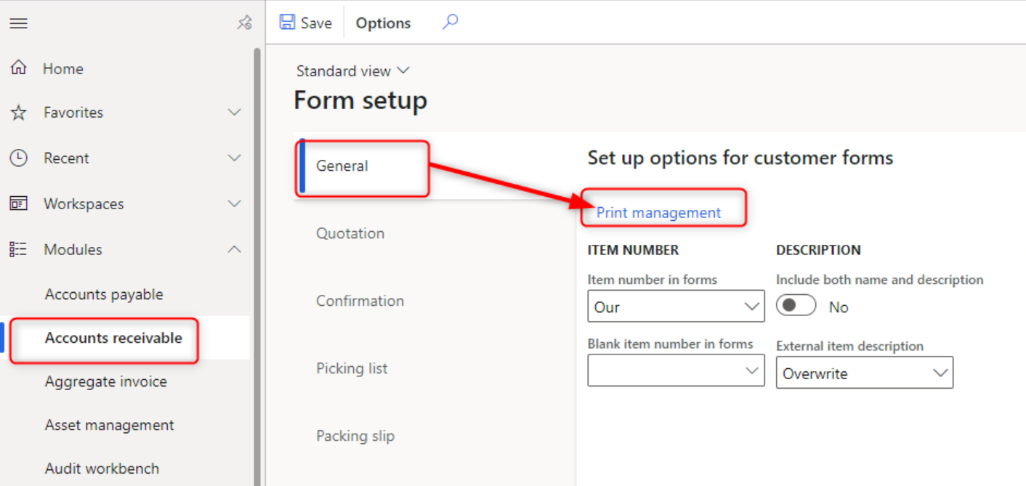Image resolution: width=1026 pixels, height=486 pixels.
Task: Expand the Recent section chevron
Action: [234, 158]
